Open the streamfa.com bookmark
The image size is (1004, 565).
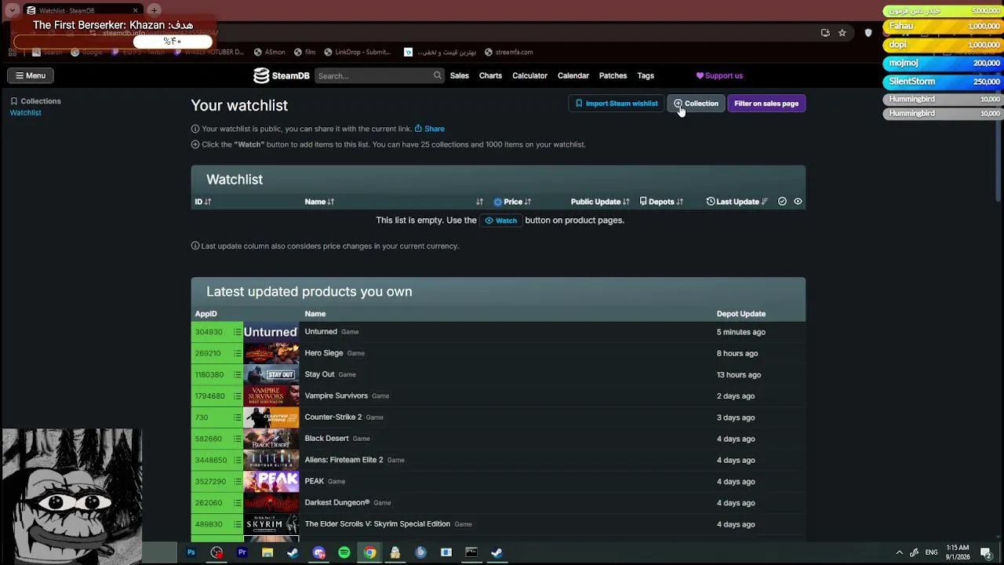coord(508,53)
